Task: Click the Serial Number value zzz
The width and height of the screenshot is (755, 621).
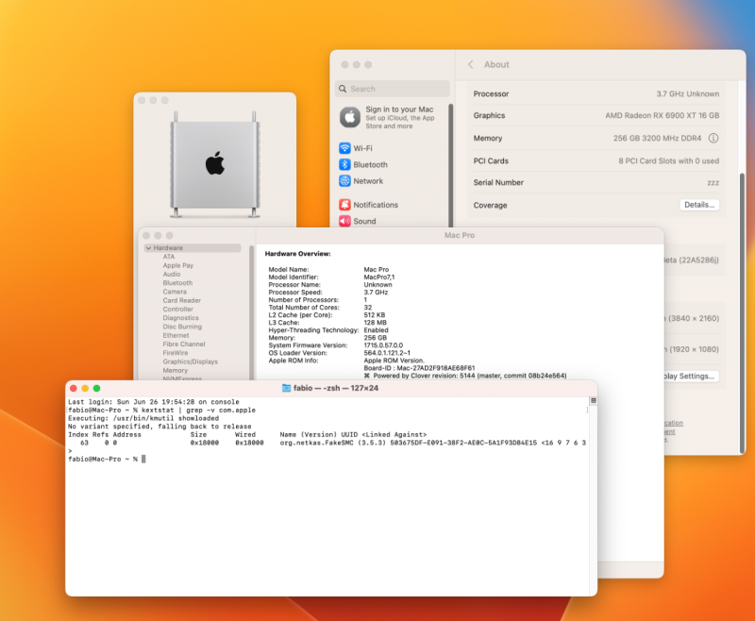Action: tap(713, 183)
